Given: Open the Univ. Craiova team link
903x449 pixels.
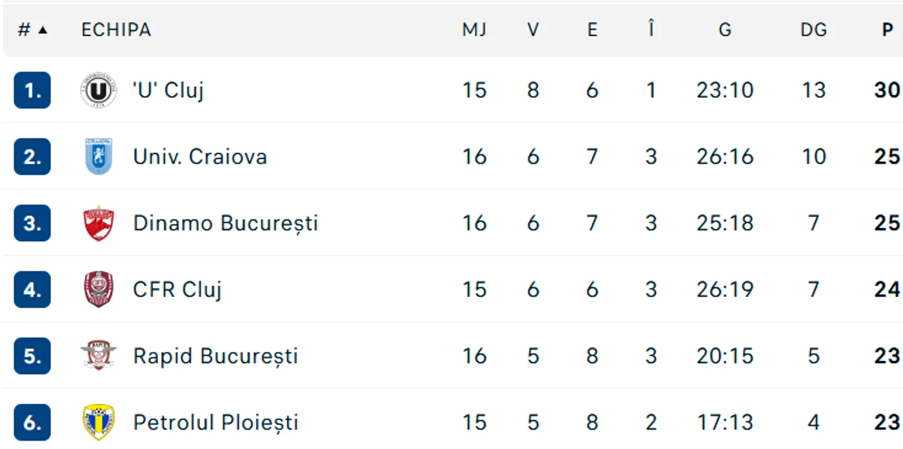Looking at the screenshot, I should click(x=200, y=157).
